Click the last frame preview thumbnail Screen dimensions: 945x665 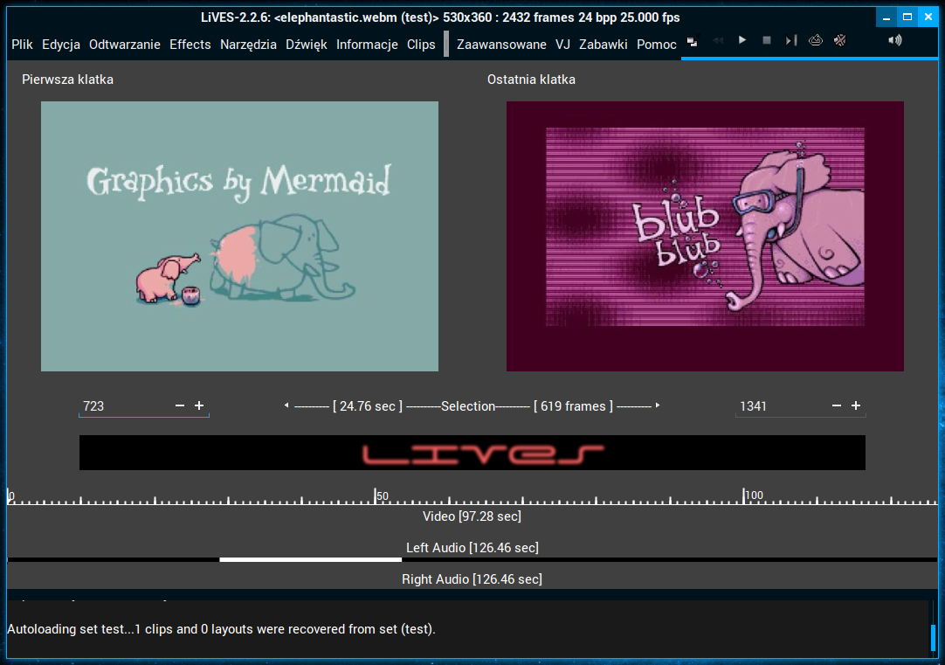[x=705, y=236]
